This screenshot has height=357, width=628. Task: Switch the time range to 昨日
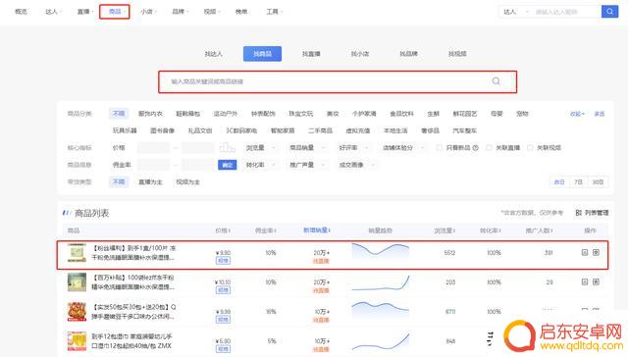(x=559, y=181)
